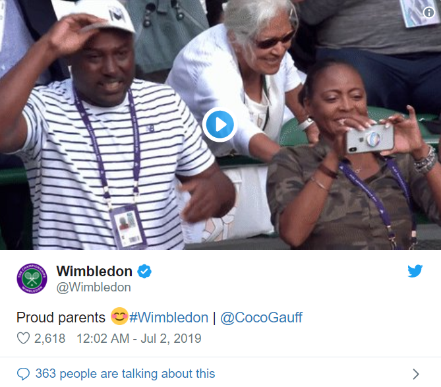Open the #Wimbledon hashtag link
The image size is (441, 387).
(x=169, y=317)
